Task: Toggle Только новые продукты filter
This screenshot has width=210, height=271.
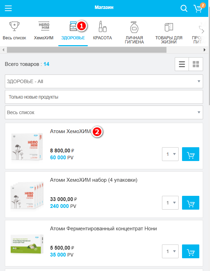Action: click(x=104, y=97)
